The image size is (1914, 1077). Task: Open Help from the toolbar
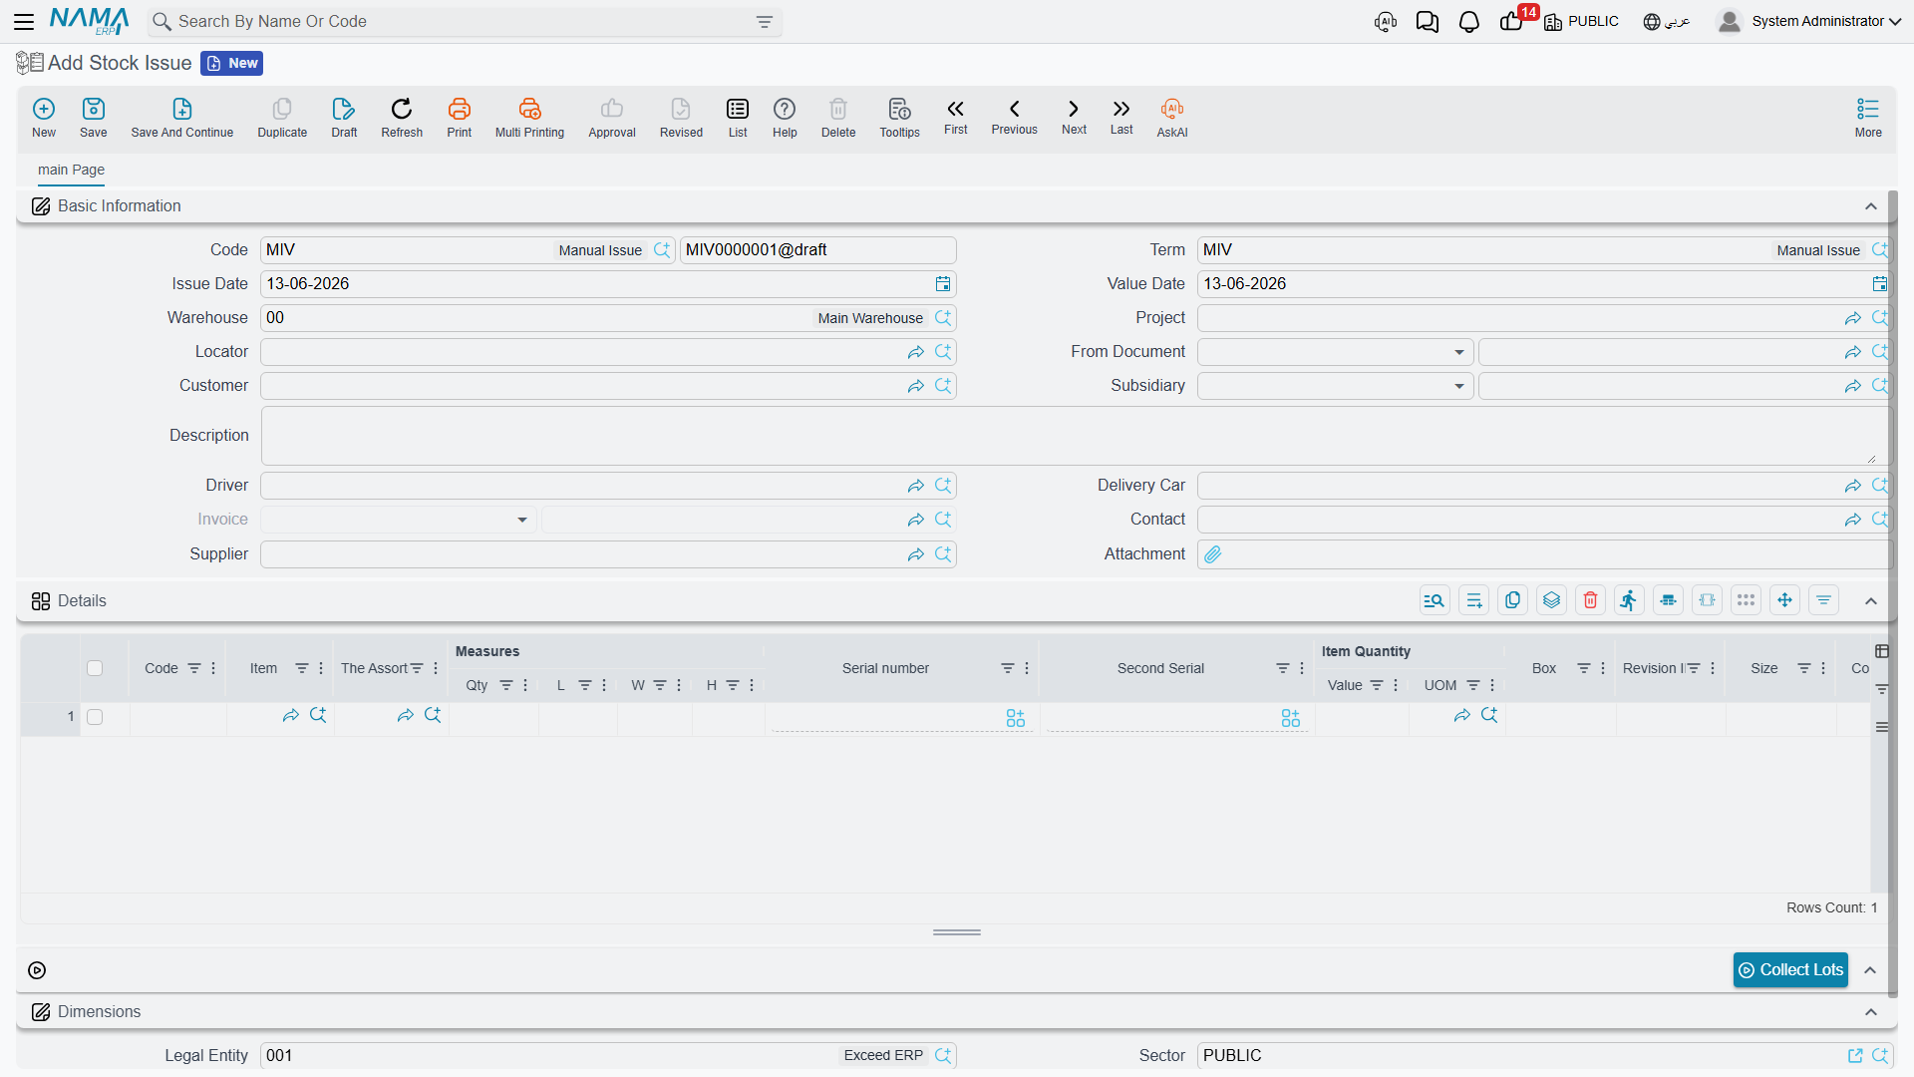(x=785, y=117)
